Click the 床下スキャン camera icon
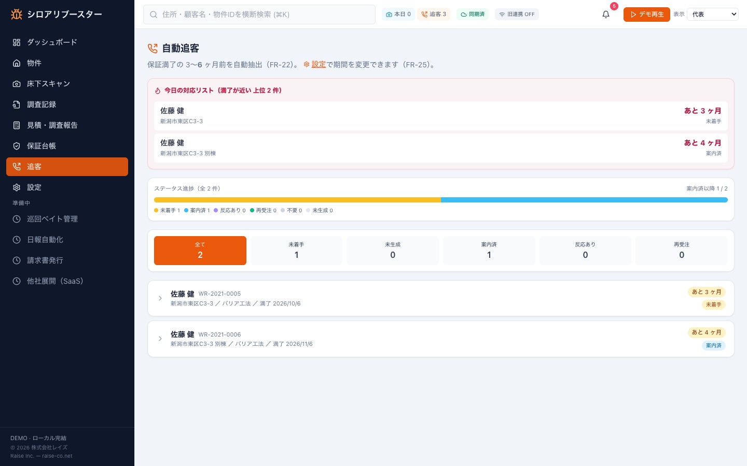 pos(17,84)
